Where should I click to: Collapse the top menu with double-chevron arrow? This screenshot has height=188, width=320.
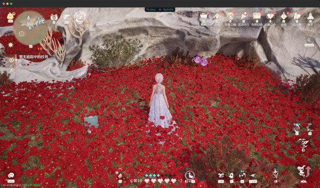tap(309, 40)
